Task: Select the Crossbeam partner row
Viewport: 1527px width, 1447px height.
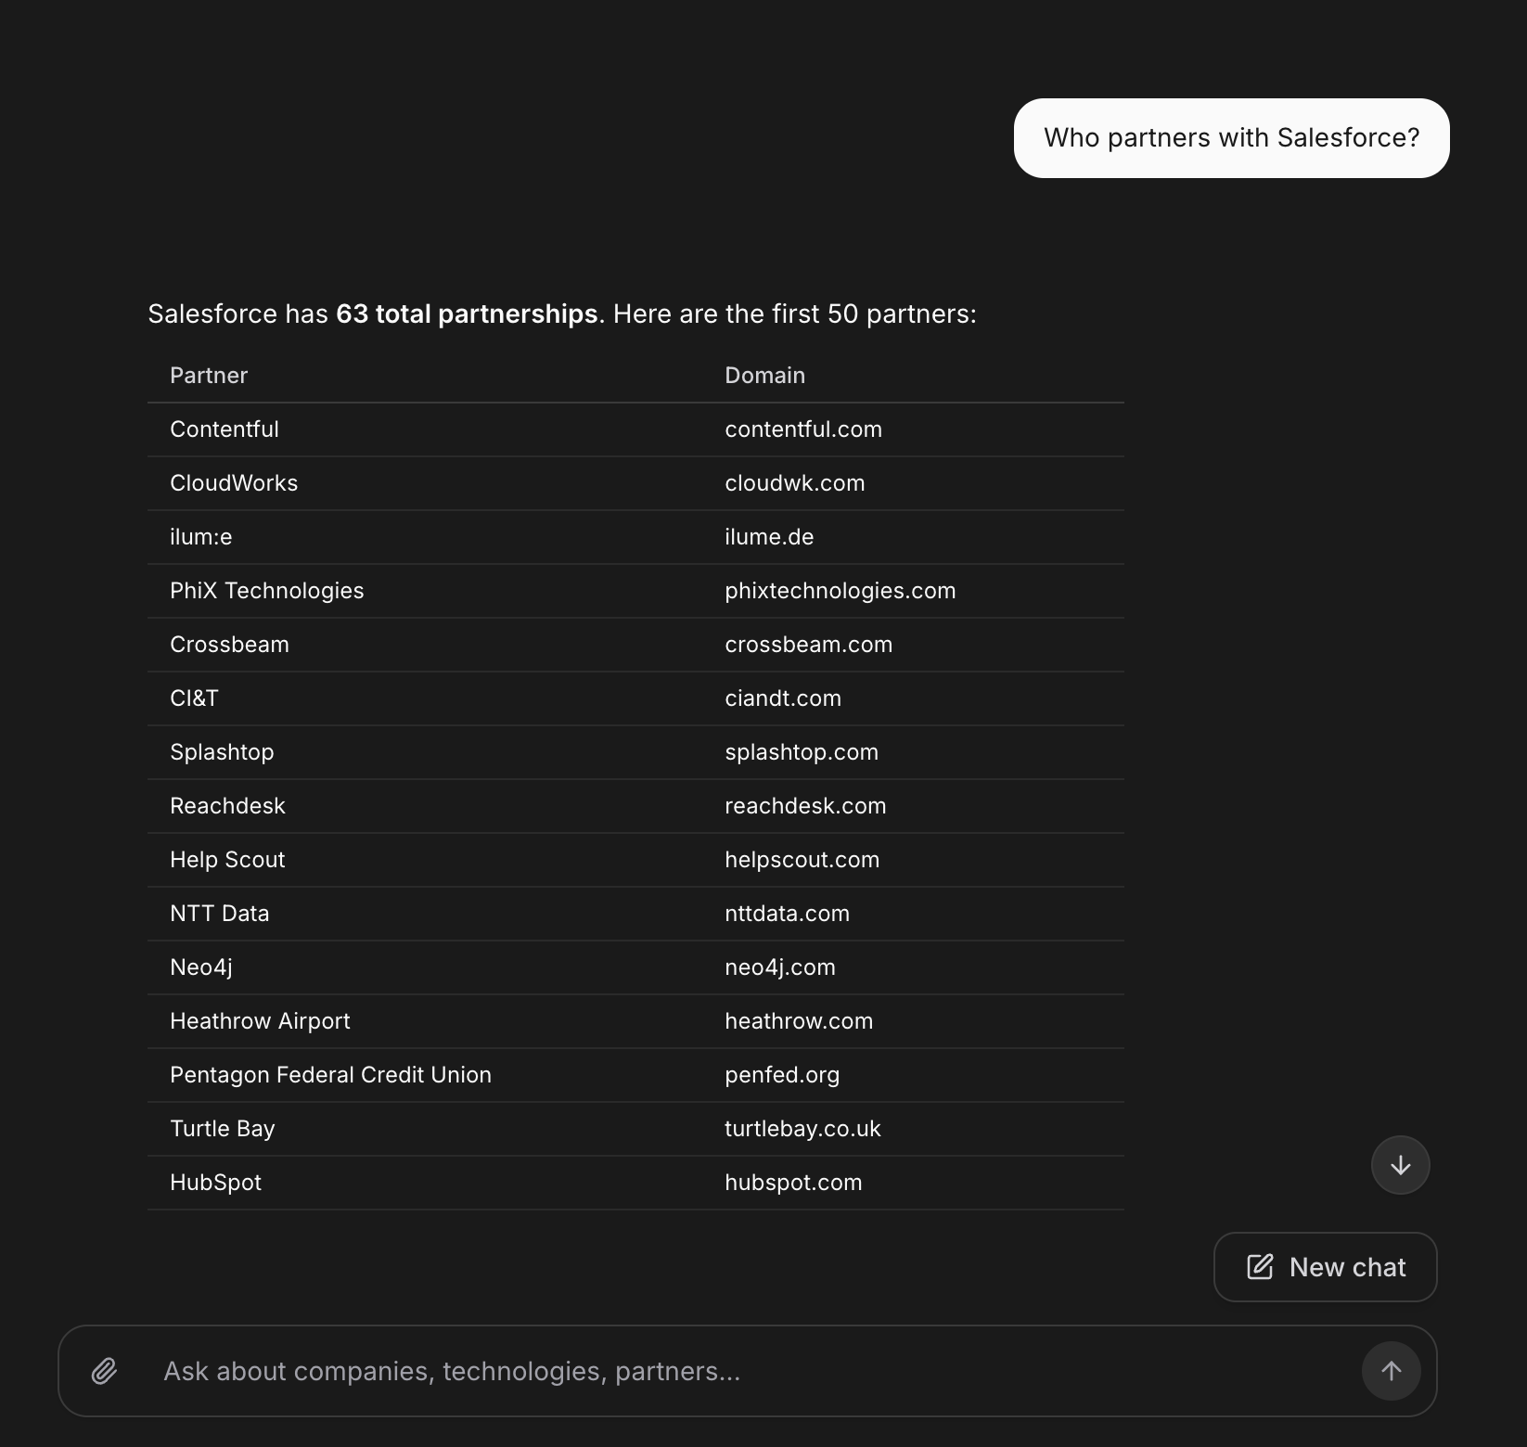Action: pyautogui.click(x=229, y=645)
